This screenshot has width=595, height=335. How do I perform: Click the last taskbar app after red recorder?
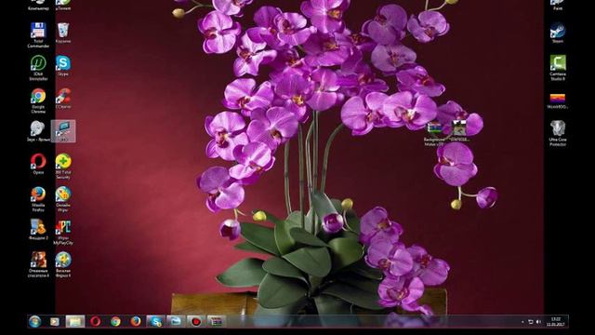tap(217, 321)
